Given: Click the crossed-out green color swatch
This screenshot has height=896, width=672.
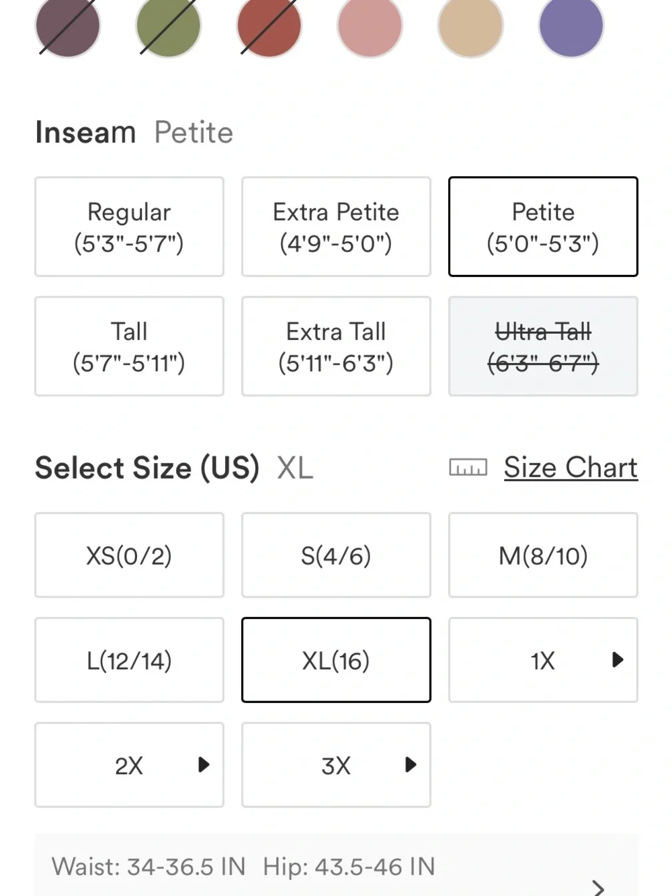Looking at the screenshot, I should tap(168, 26).
